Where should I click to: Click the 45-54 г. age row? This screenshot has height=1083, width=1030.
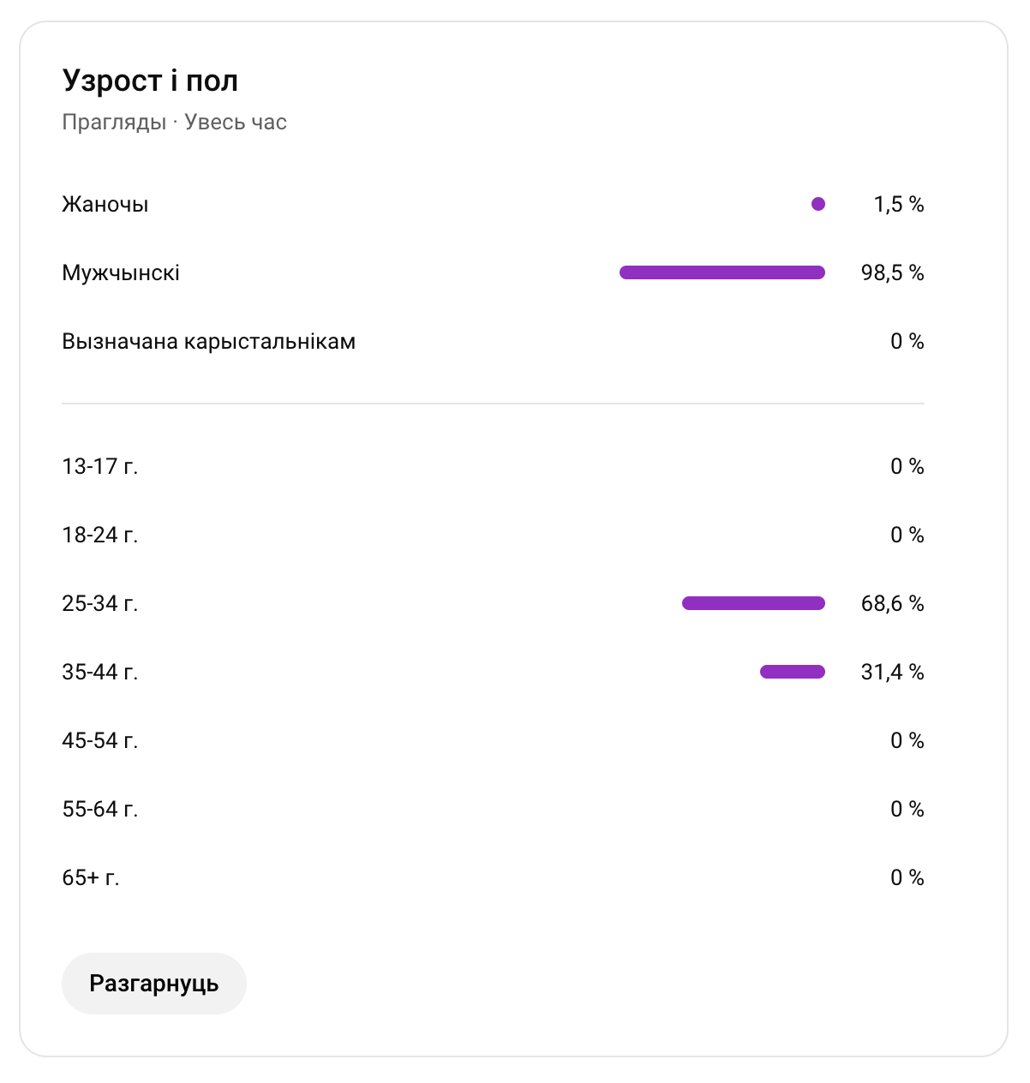point(493,740)
